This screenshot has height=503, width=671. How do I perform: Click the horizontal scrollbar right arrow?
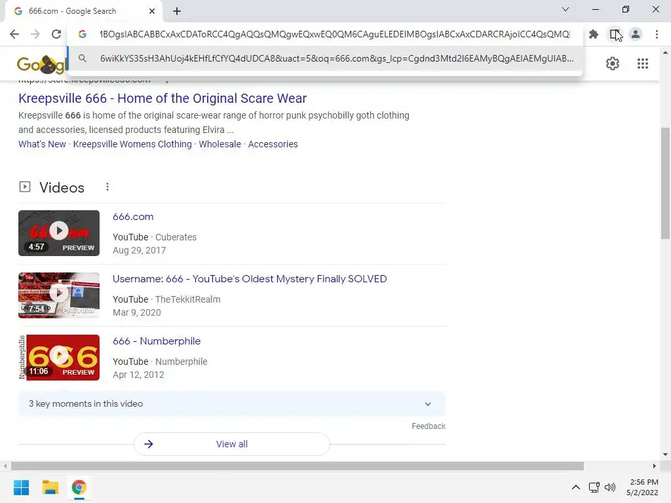click(x=655, y=466)
